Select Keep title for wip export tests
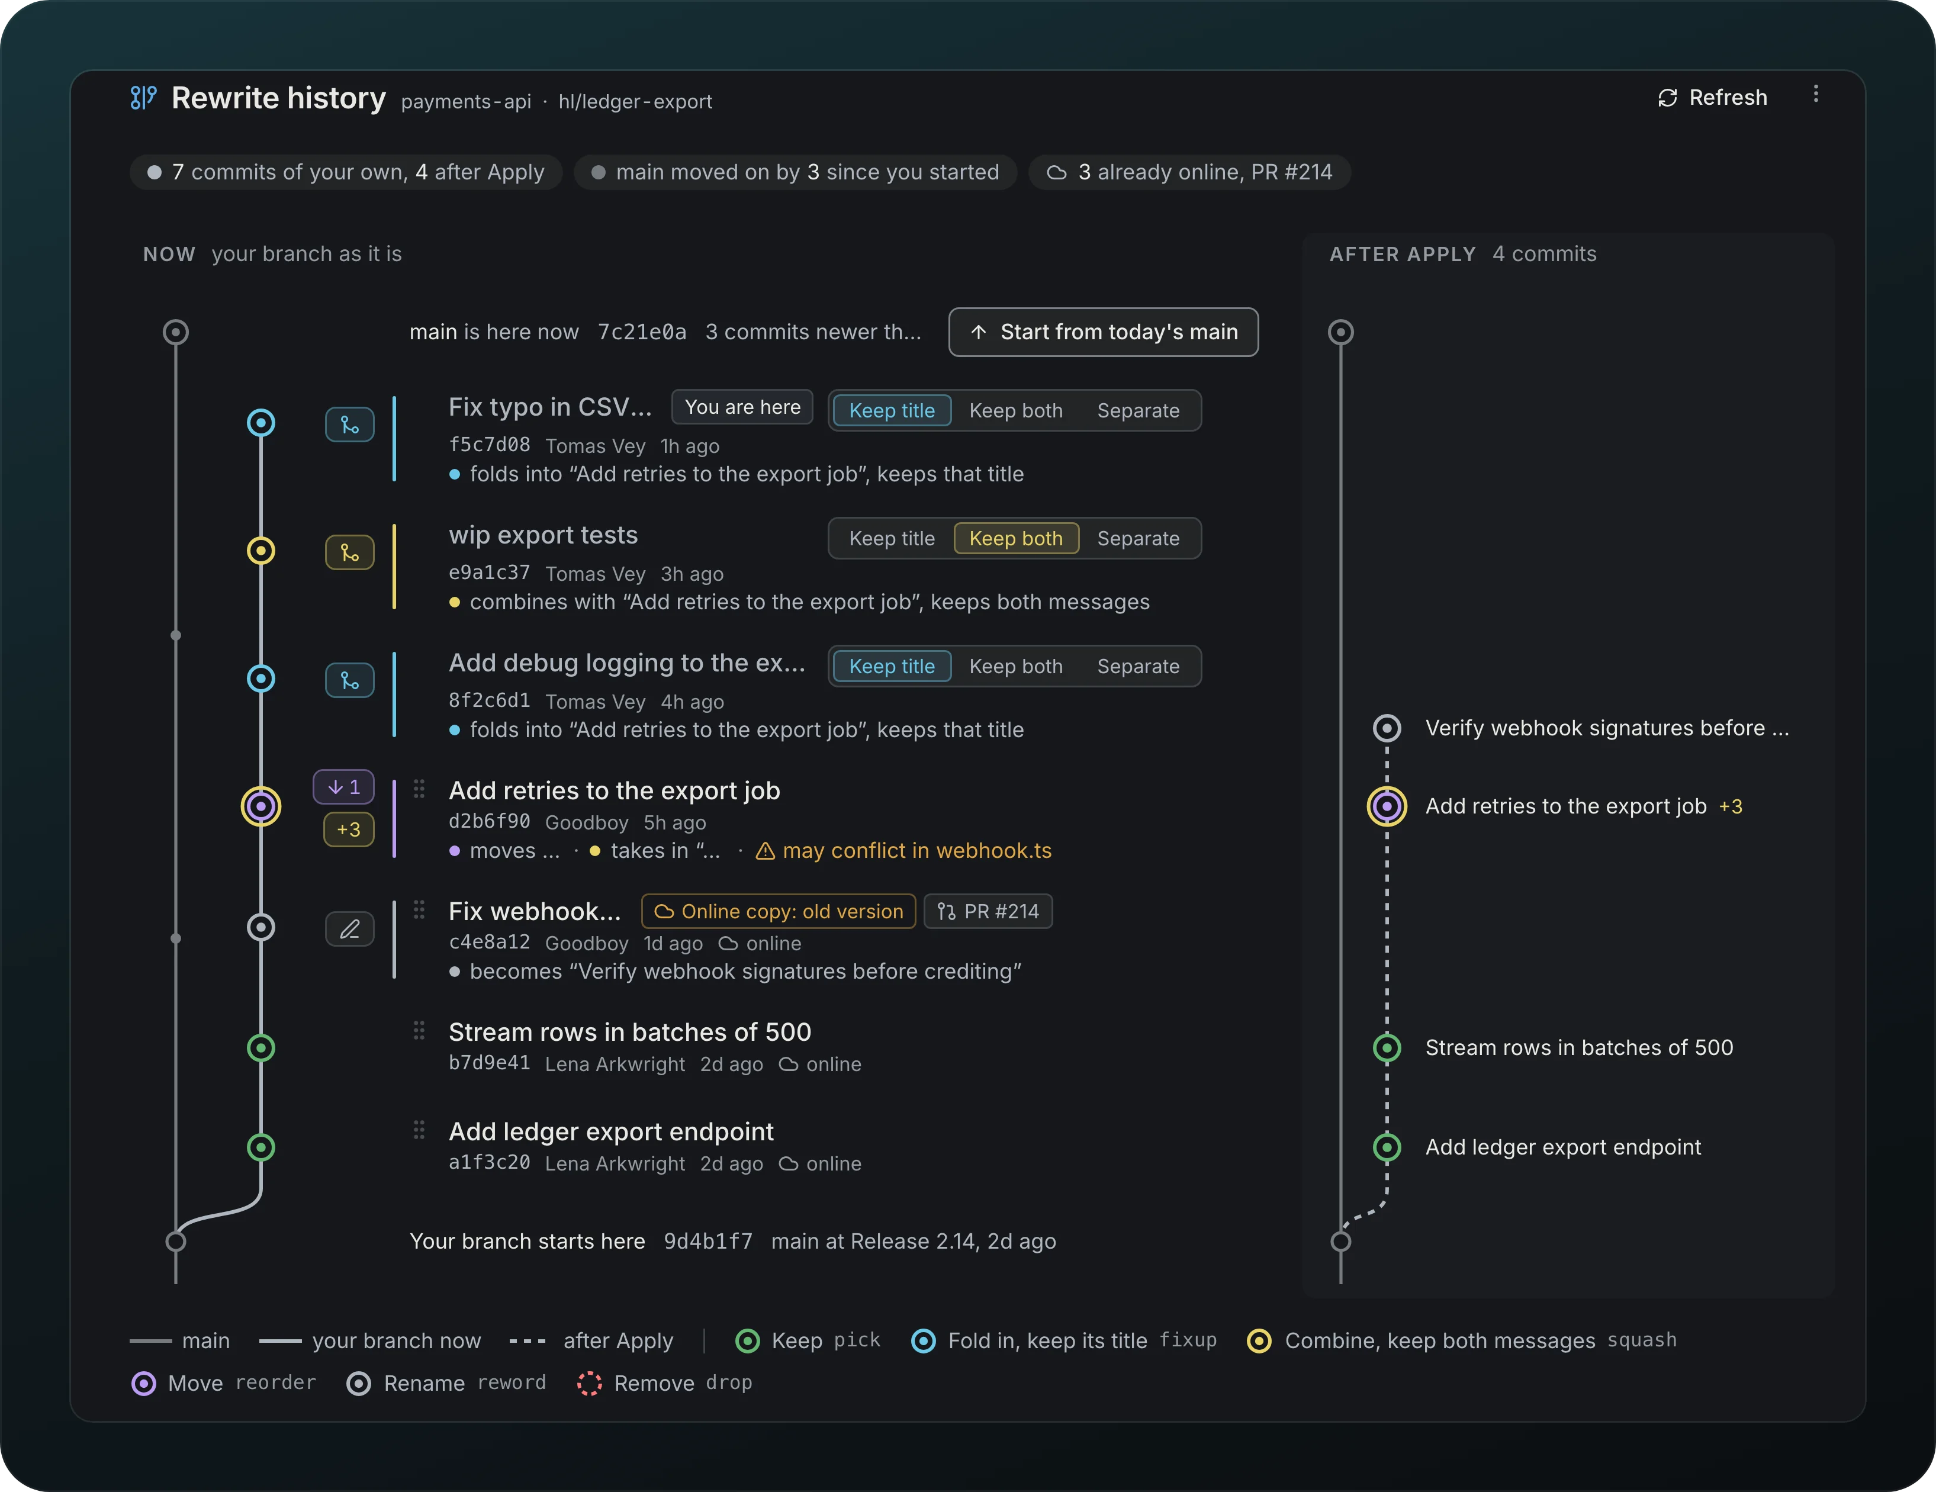The width and height of the screenshot is (1936, 1492). [x=892, y=538]
